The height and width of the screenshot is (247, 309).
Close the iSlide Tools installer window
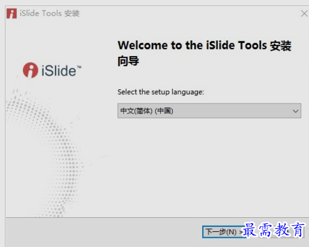click(x=304, y=14)
